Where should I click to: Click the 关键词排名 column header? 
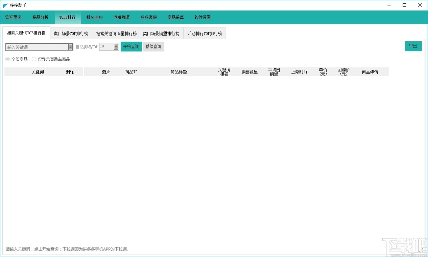[x=224, y=72]
